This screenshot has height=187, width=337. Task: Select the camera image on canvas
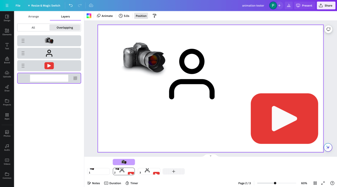[144, 57]
